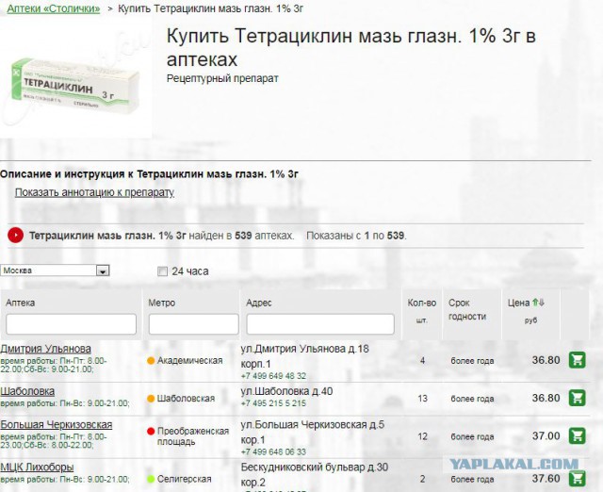Focus the Метро filter input
The height and width of the screenshot is (492, 603).
pos(194,324)
